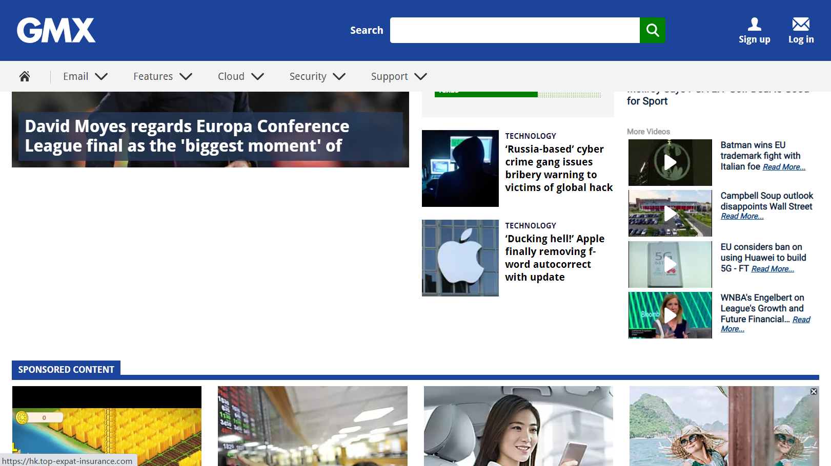Expand the Email menu chevron
831x466 pixels.
[x=102, y=76]
